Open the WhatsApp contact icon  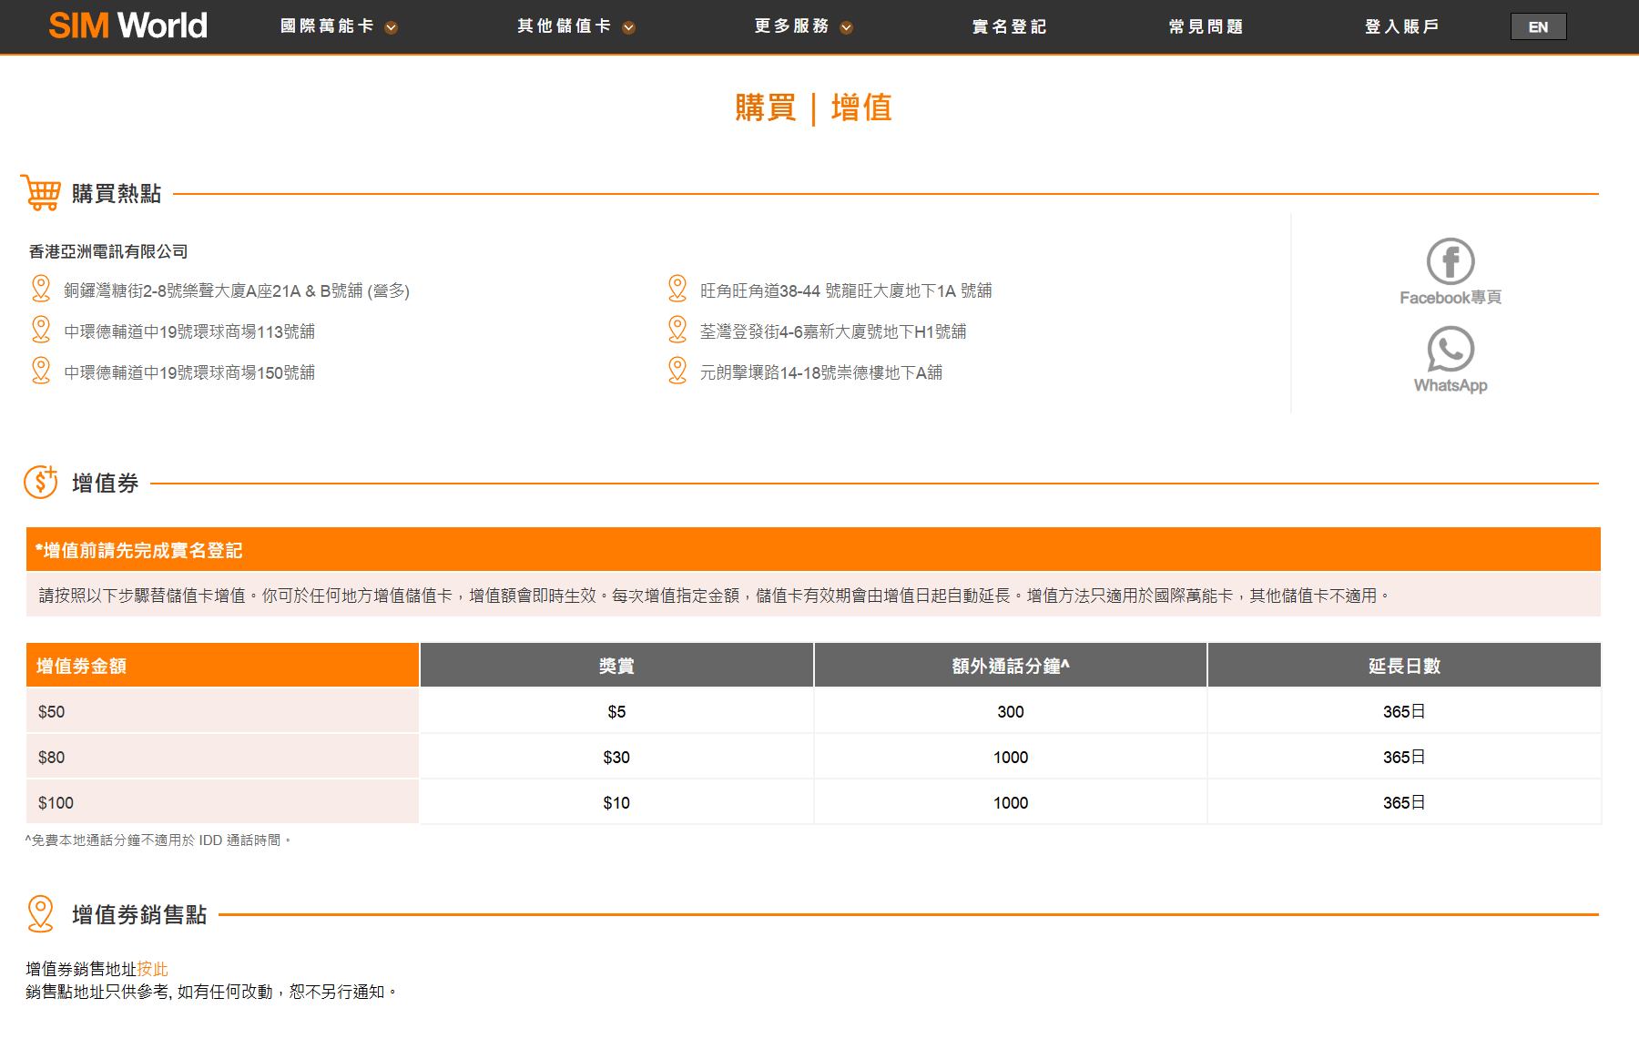(x=1450, y=350)
